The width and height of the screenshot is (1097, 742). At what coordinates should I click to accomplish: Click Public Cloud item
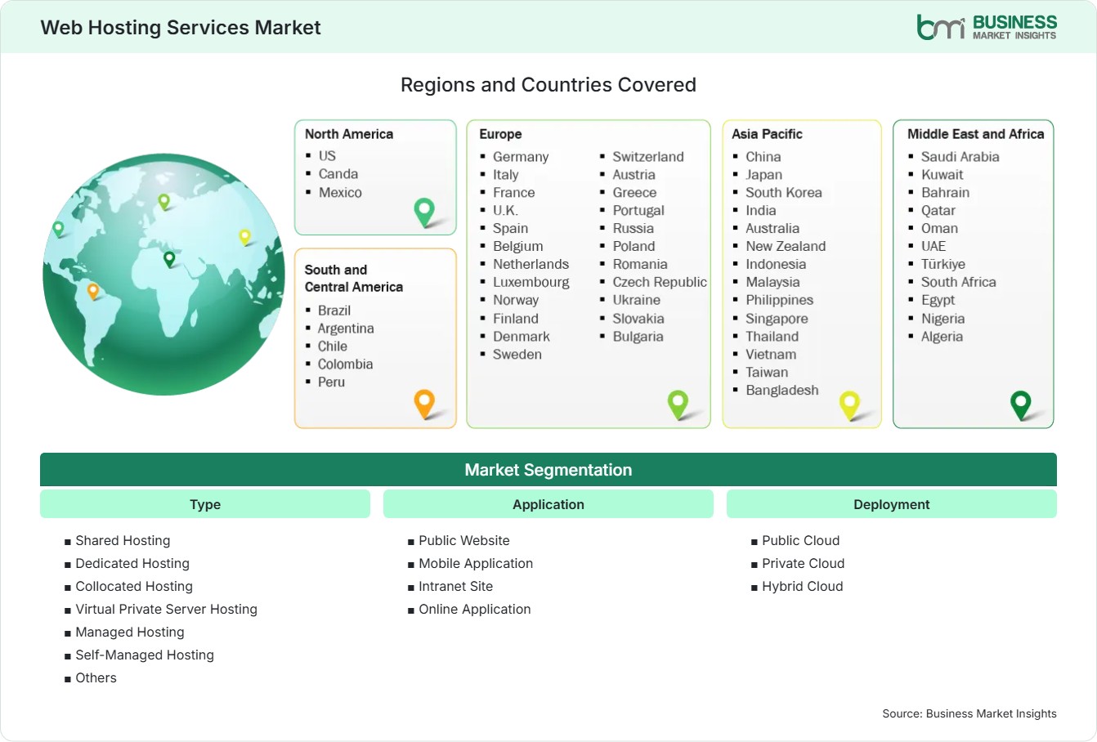(801, 540)
